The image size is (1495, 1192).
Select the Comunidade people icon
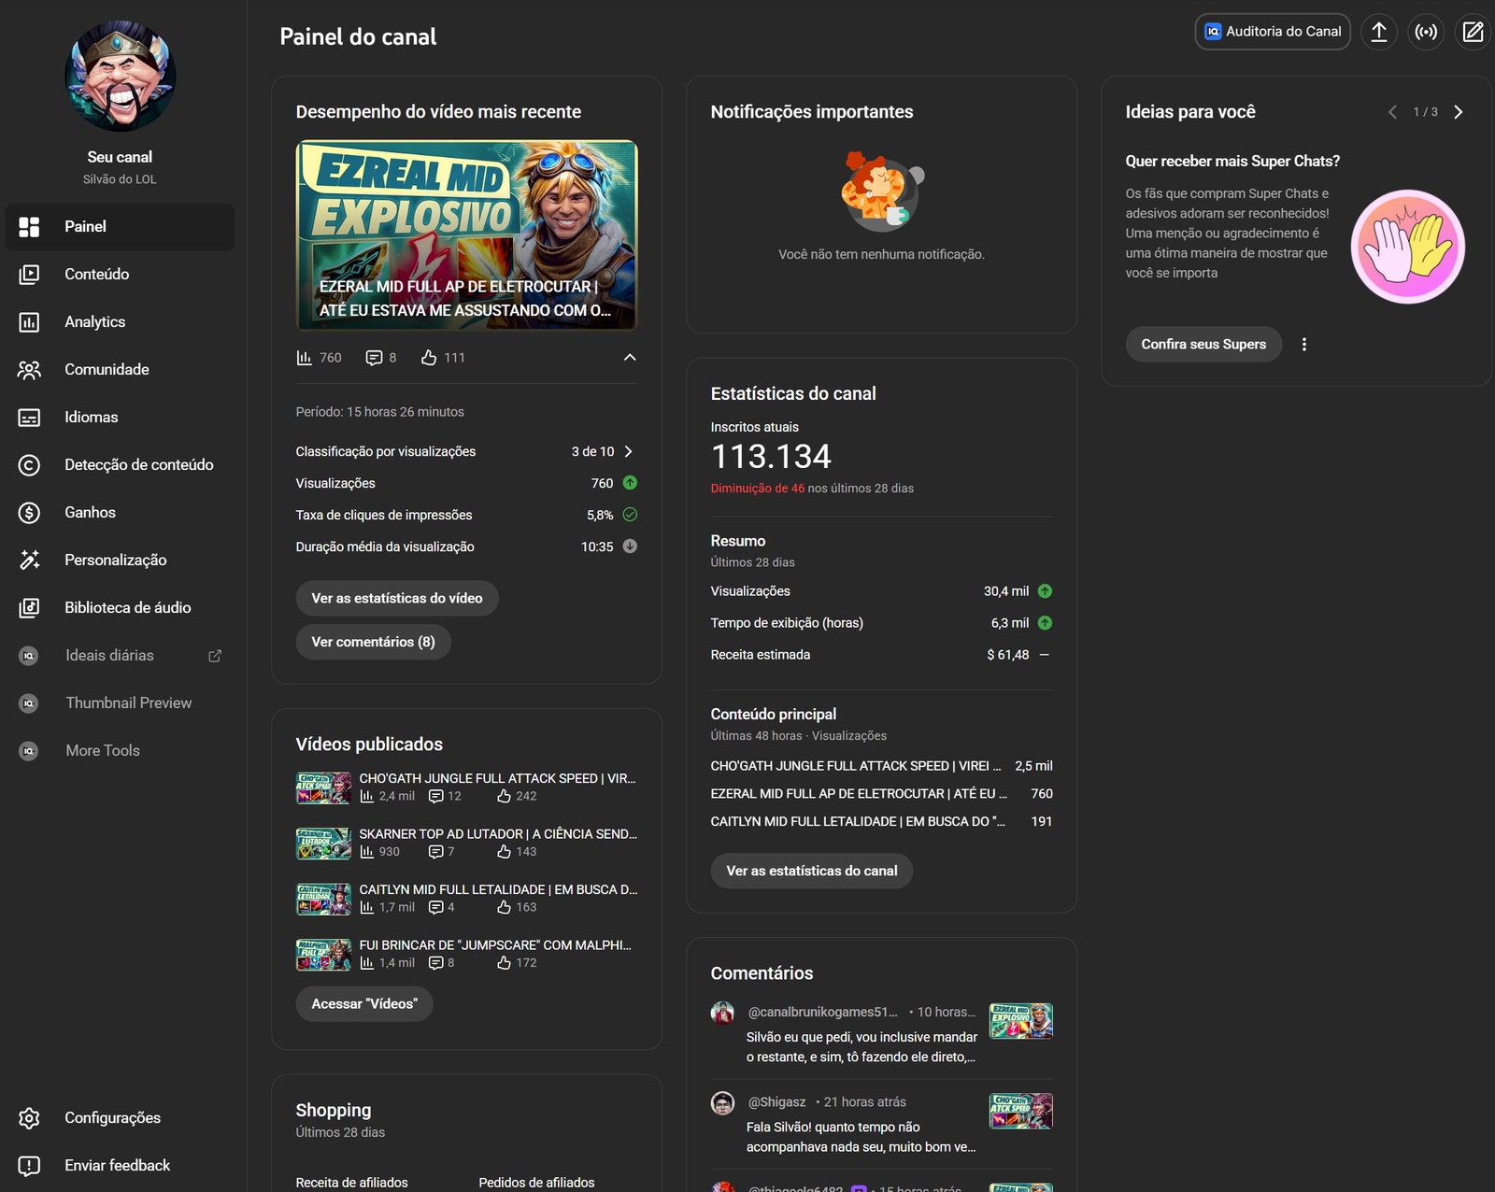click(x=29, y=370)
